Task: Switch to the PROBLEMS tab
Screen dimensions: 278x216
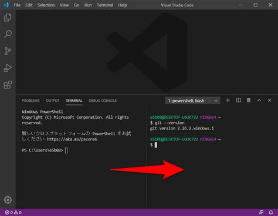Action: [30, 101]
